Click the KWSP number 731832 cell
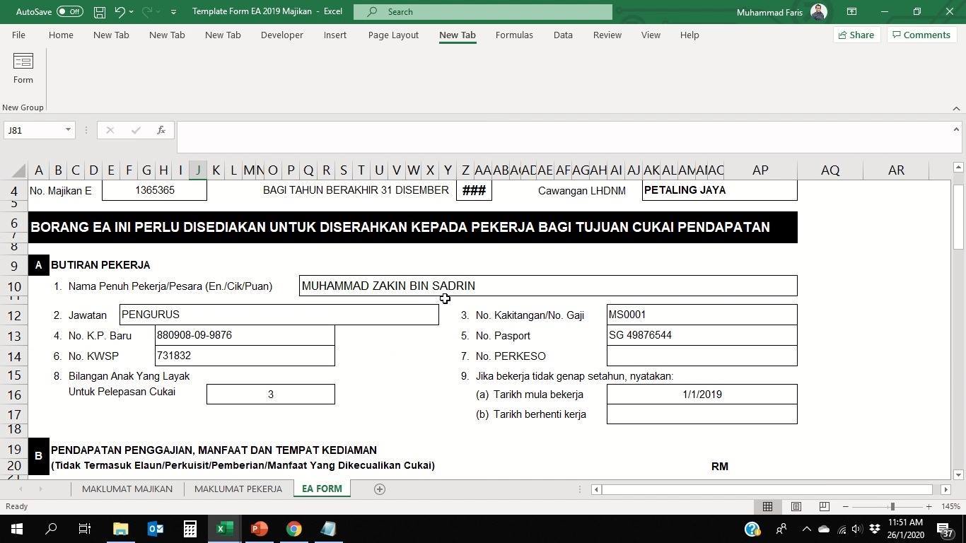 coord(245,356)
